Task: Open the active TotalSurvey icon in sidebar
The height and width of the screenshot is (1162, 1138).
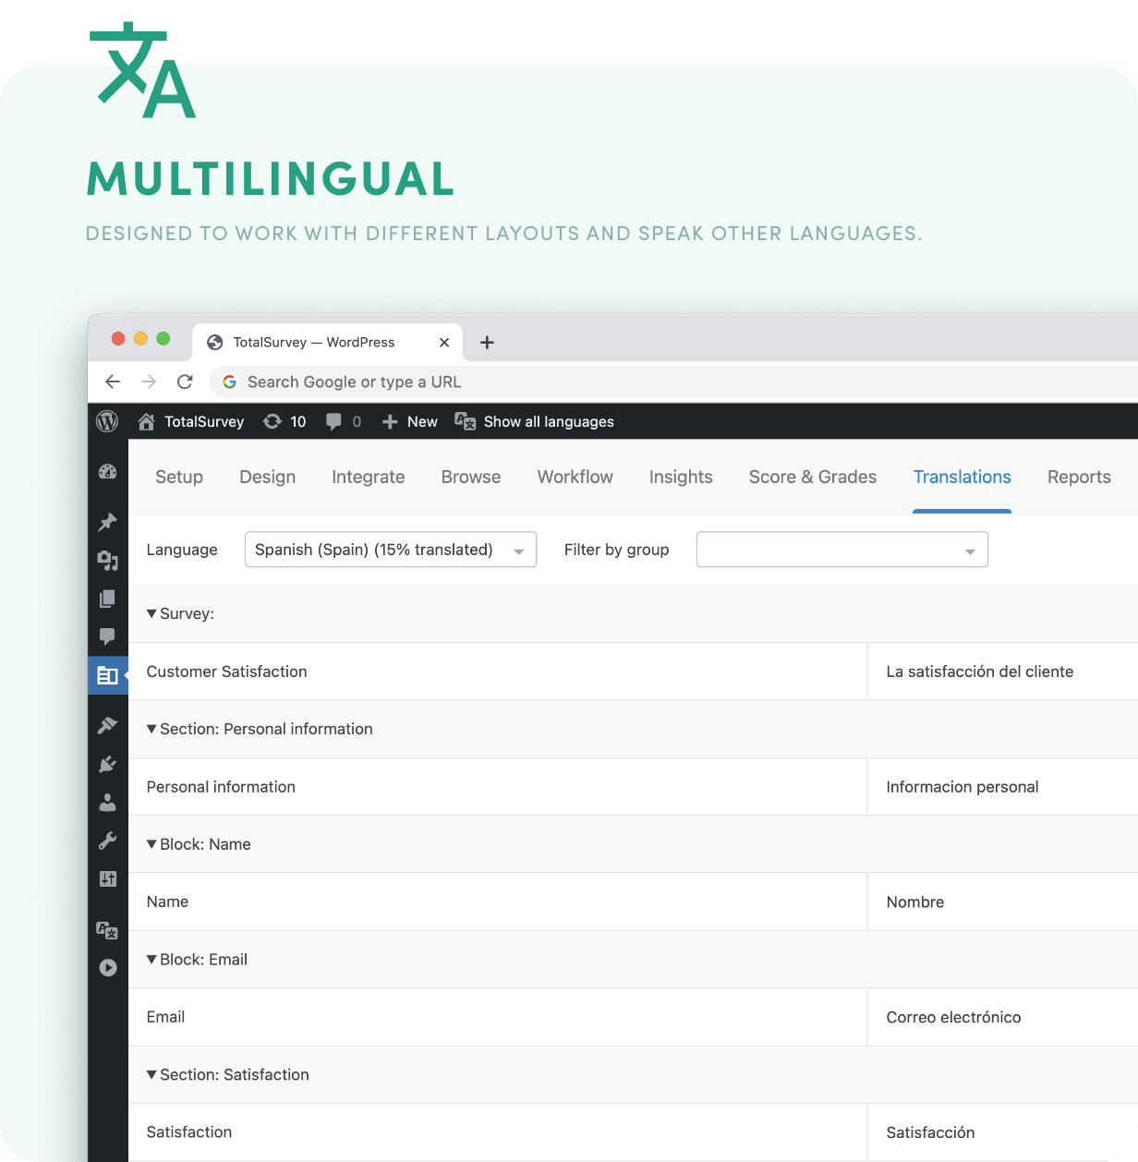Action: point(107,675)
